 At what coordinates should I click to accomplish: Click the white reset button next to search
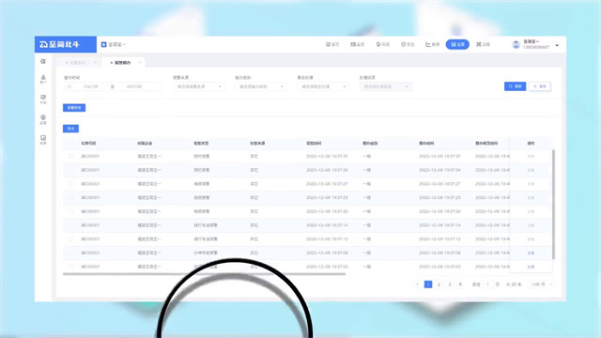click(x=540, y=86)
